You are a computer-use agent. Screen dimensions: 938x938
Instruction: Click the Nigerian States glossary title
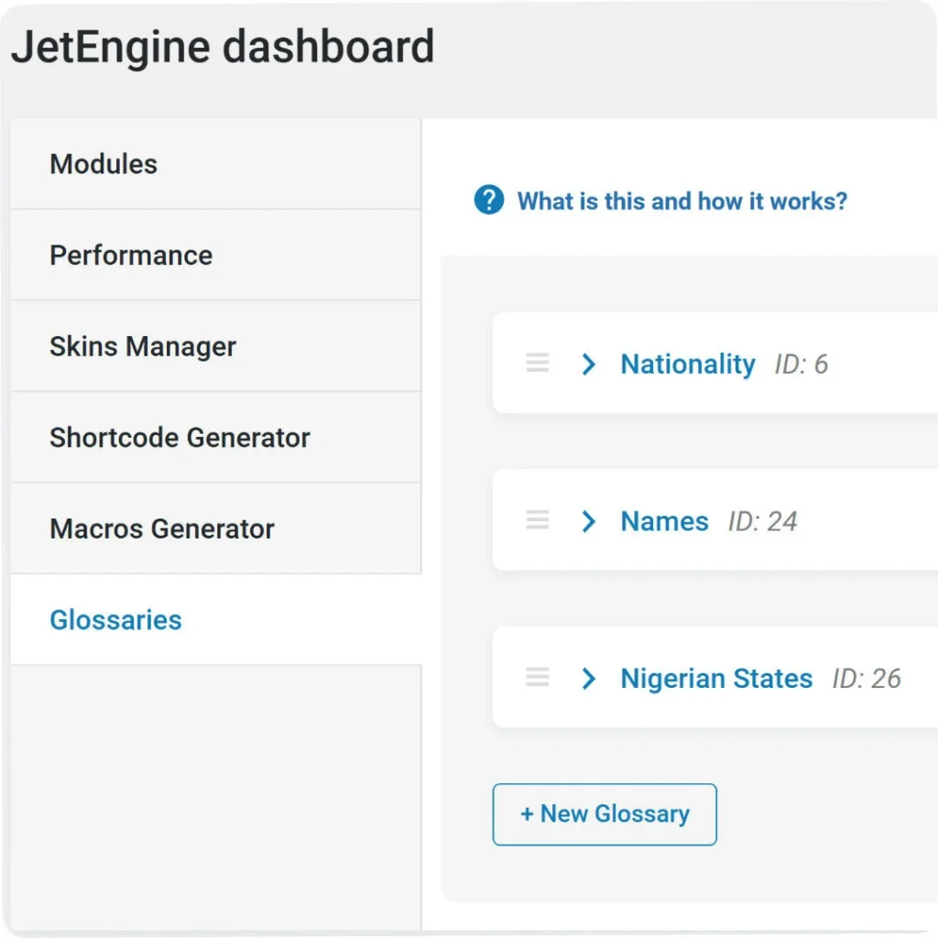(x=716, y=679)
